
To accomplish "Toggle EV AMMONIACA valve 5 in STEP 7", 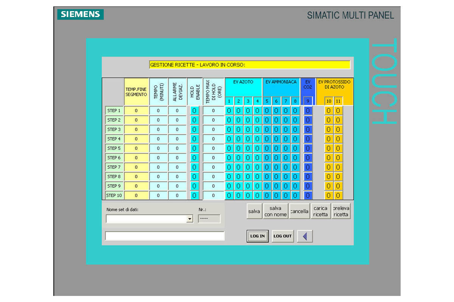I will pos(267,167).
